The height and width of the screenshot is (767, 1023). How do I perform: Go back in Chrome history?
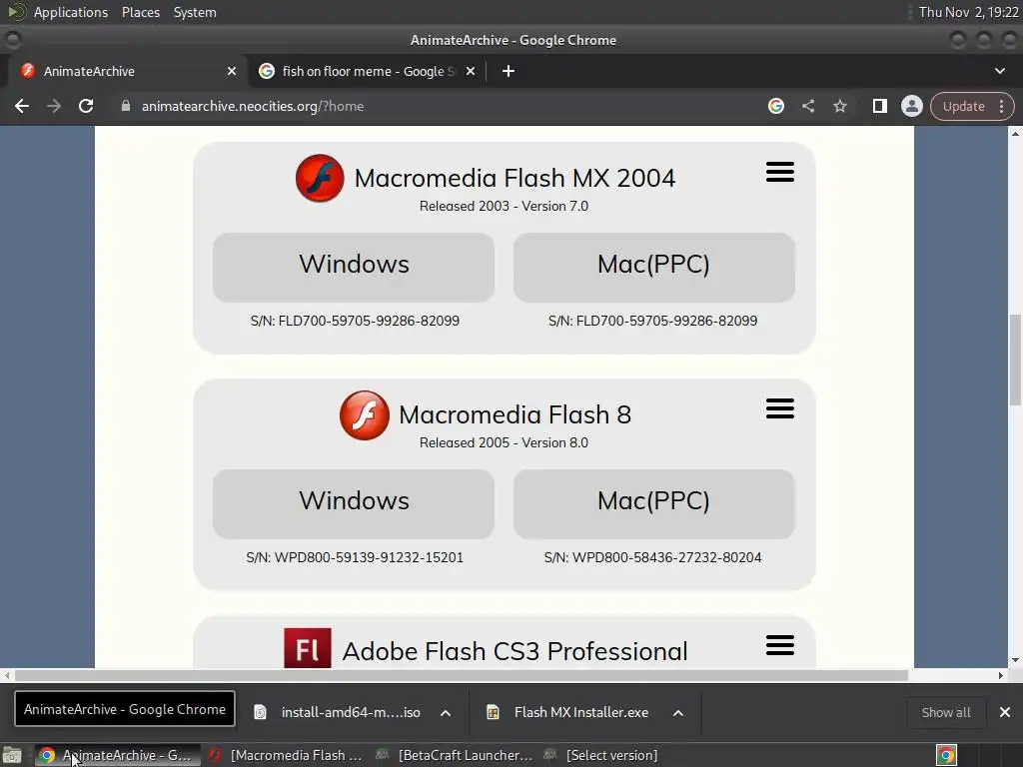[22, 106]
